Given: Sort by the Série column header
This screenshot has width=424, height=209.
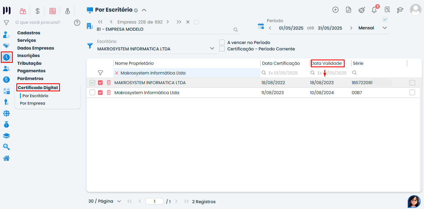Looking at the screenshot, I should pos(358,63).
